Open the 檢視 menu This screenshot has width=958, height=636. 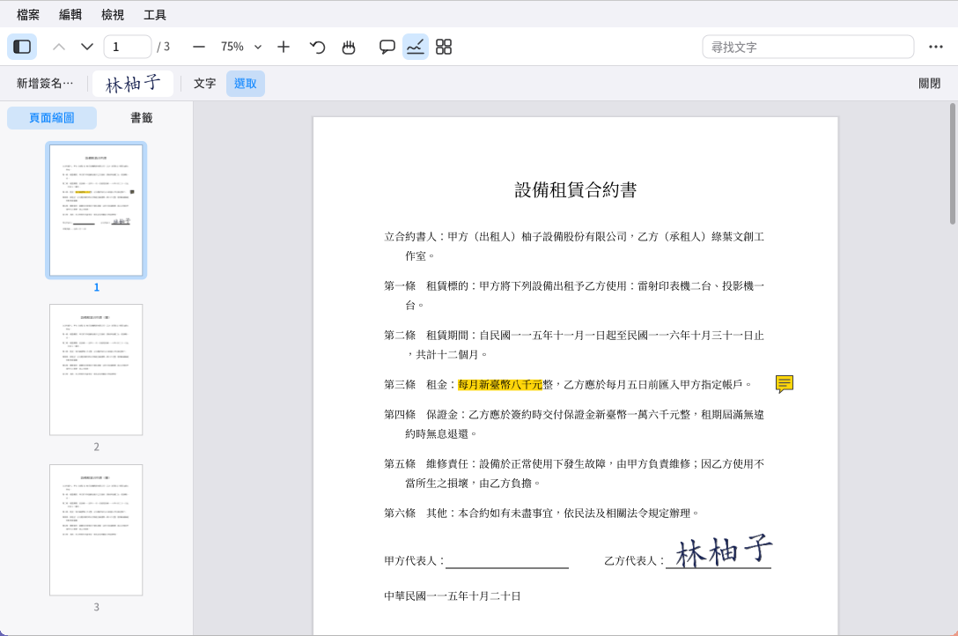(113, 15)
